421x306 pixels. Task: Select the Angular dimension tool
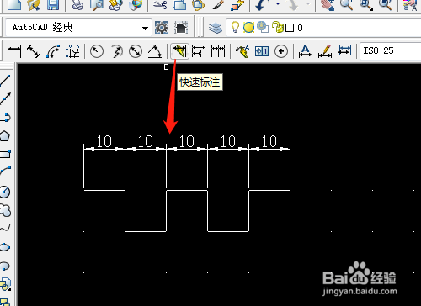point(155,51)
